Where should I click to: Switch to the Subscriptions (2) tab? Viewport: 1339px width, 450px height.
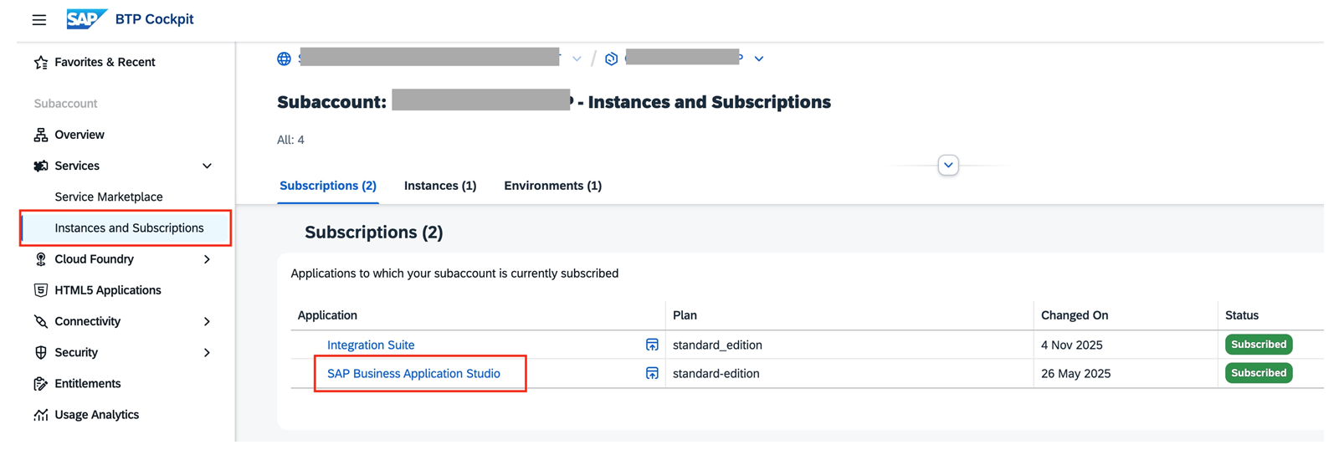click(x=328, y=186)
